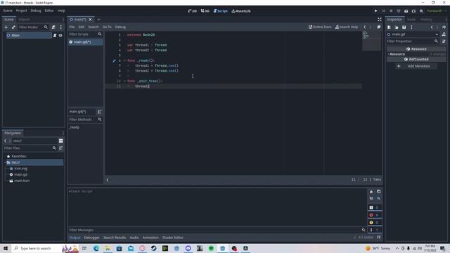Open the floating script editor window icon
The width and height of the screenshot is (450, 253).
[x=379, y=27]
